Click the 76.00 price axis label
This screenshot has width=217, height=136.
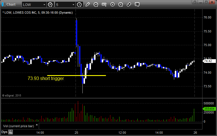207,17
